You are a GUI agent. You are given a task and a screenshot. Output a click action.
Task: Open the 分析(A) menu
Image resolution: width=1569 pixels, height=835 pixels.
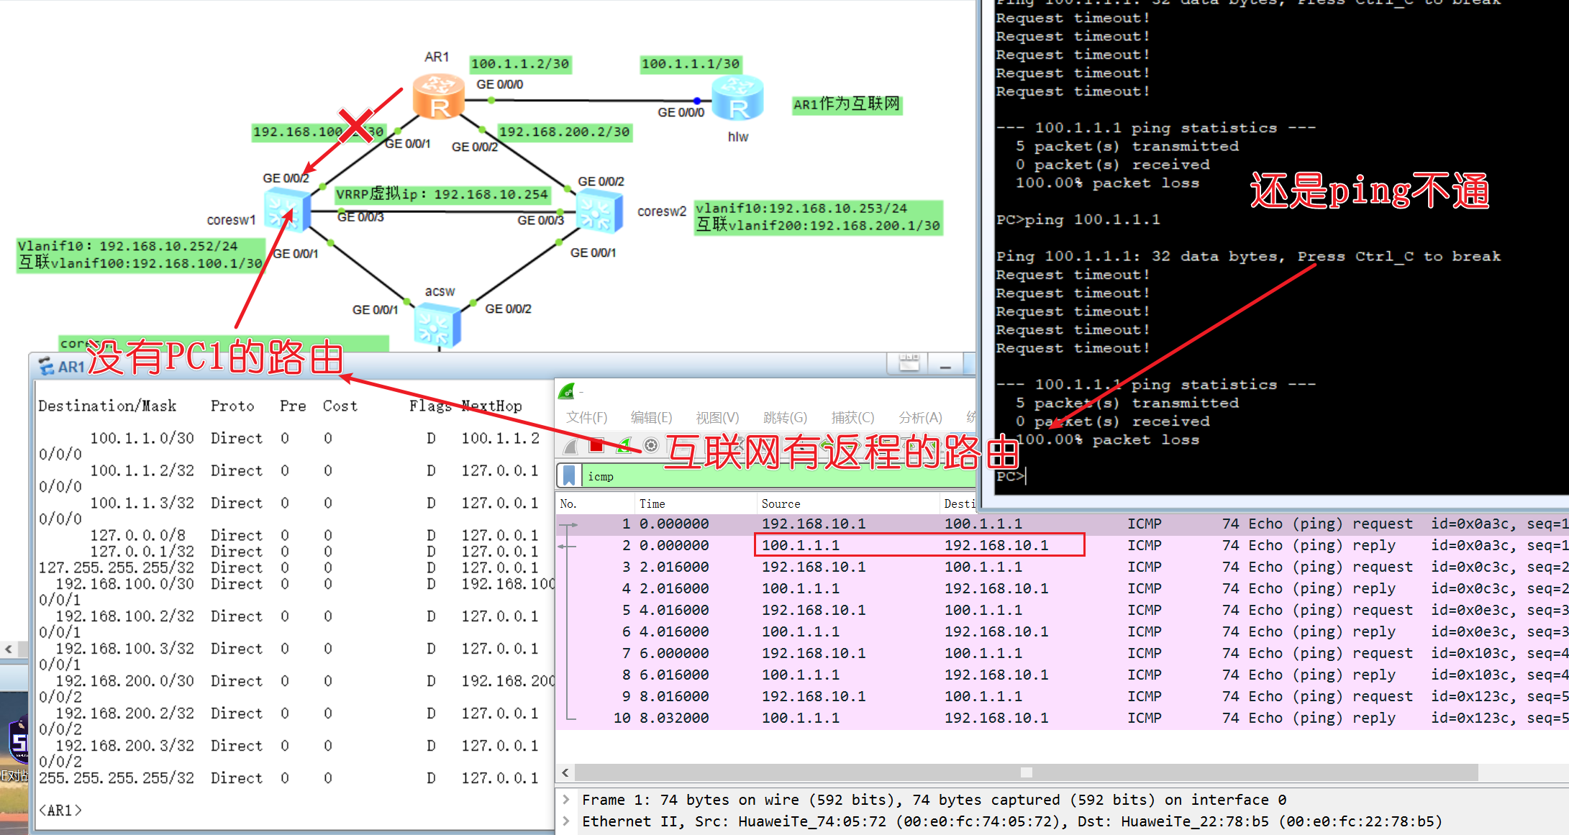point(919,418)
